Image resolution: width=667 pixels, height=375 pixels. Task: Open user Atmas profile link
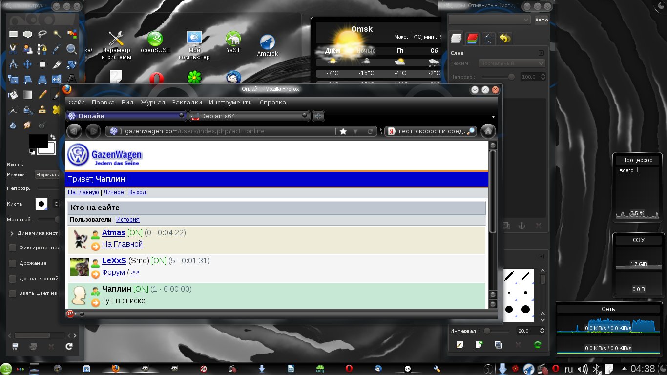pyautogui.click(x=114, y=233)
